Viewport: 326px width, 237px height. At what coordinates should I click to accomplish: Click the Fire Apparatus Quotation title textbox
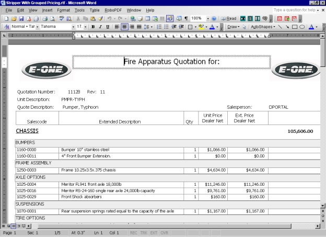pyautogui.click(x=171, y=62)
